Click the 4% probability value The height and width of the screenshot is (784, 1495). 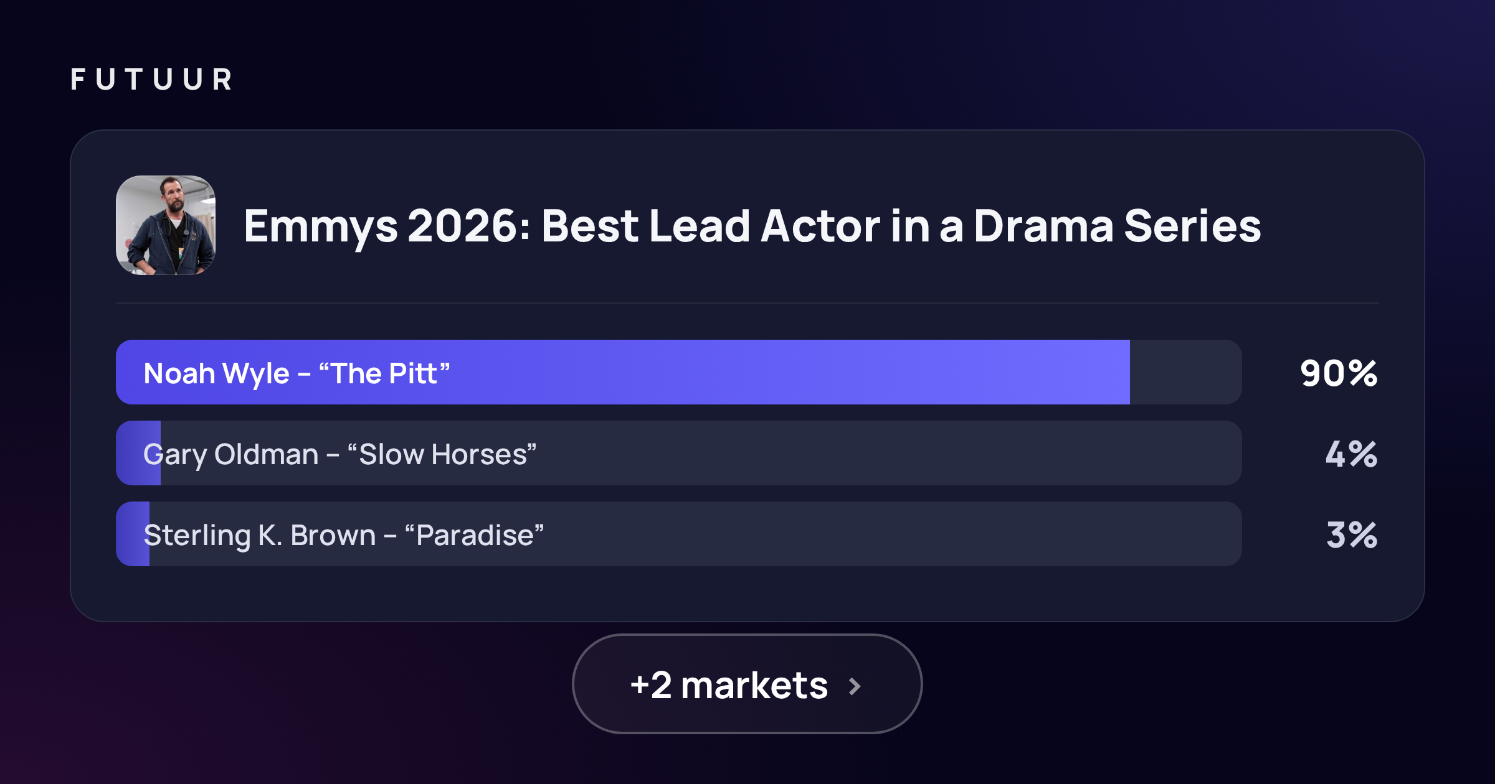pos(1351,454)
